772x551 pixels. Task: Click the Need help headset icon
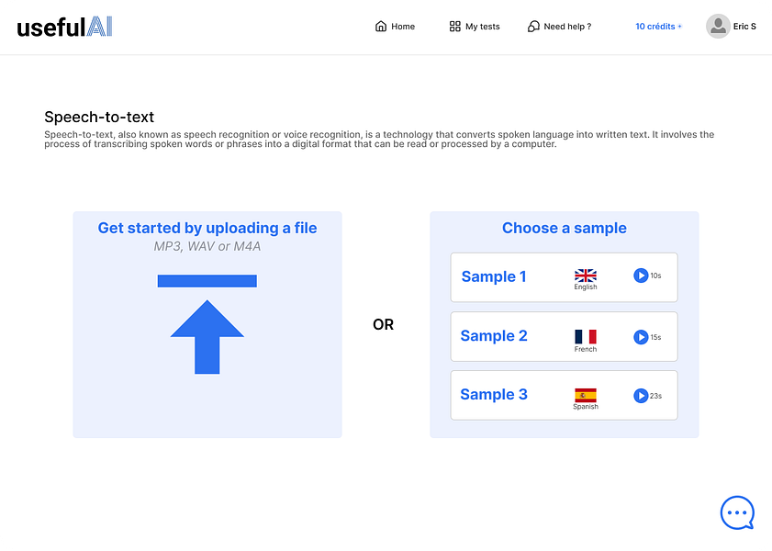coord(533,26)
